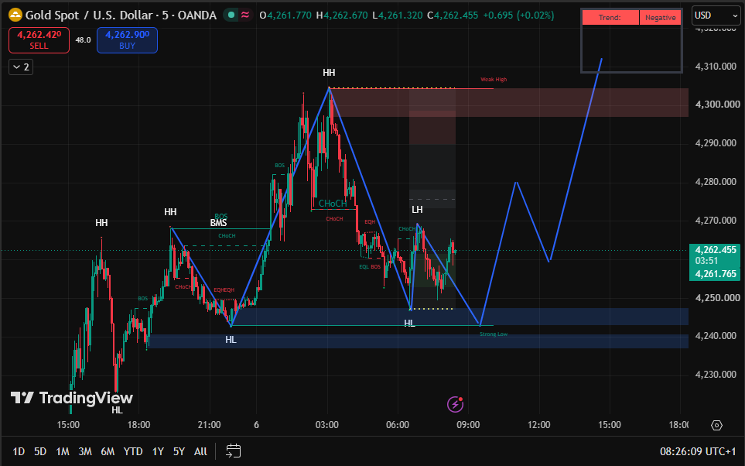Open the USD currency dropdown

[716, 15]
